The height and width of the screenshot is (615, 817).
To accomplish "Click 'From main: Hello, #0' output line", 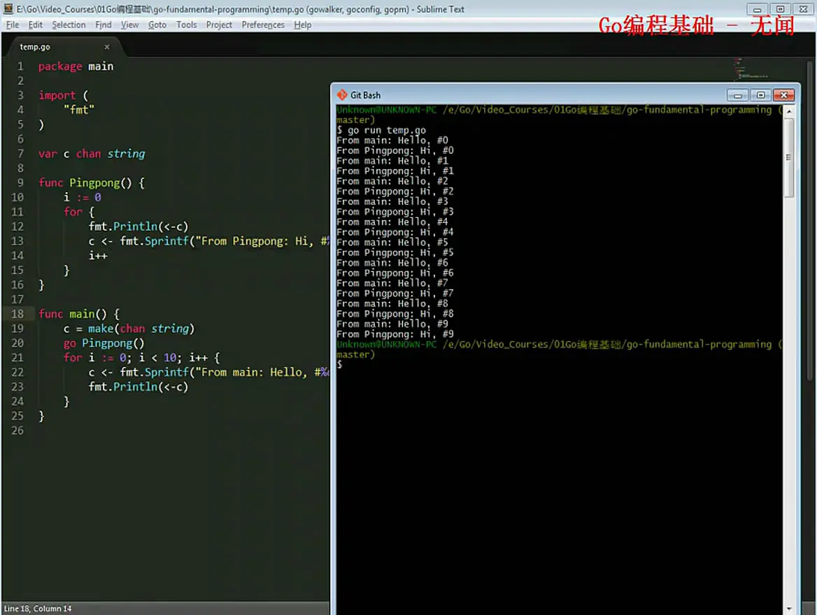I will coord(392,140).
